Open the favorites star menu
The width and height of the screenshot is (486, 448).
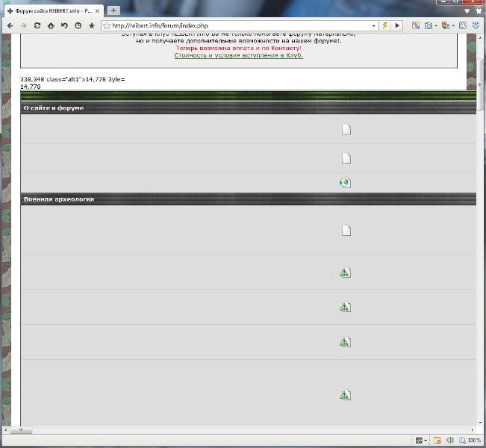point(92,25)
